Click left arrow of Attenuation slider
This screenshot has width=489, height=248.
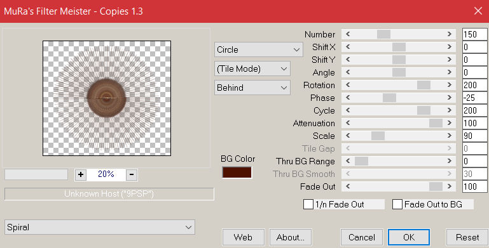click(348, 123)
